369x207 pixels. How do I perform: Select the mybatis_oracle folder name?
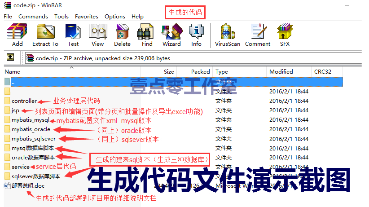pyautogui.click(x=31, y=129)
